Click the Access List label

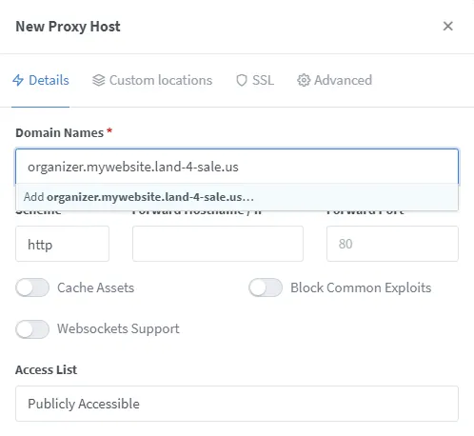(47, 369)
